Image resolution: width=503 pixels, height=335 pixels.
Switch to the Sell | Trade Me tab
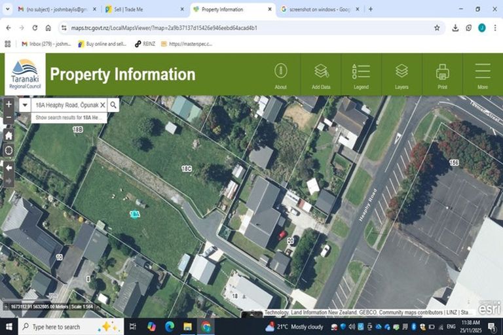click(145, 9)
